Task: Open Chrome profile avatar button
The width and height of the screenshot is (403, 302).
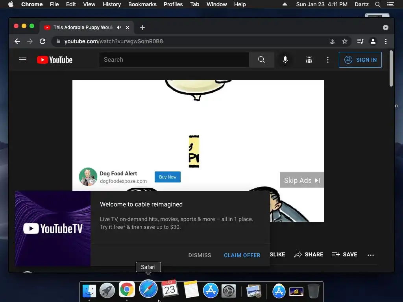Action: pos(373,41)
